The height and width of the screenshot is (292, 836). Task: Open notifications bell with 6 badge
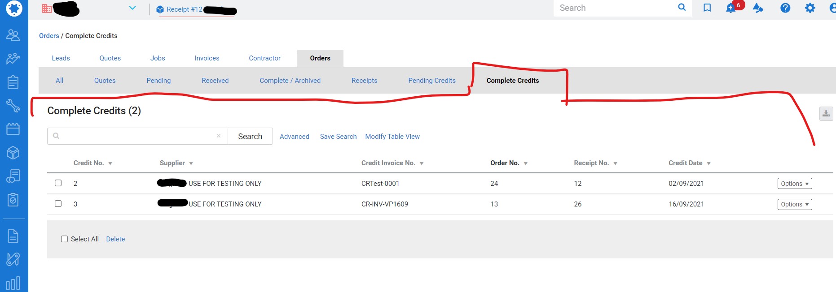coord(732,8)
